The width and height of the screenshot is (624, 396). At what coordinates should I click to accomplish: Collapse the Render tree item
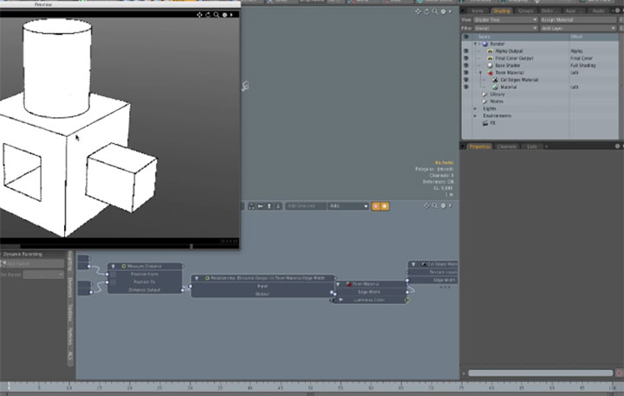click(475, 44)
